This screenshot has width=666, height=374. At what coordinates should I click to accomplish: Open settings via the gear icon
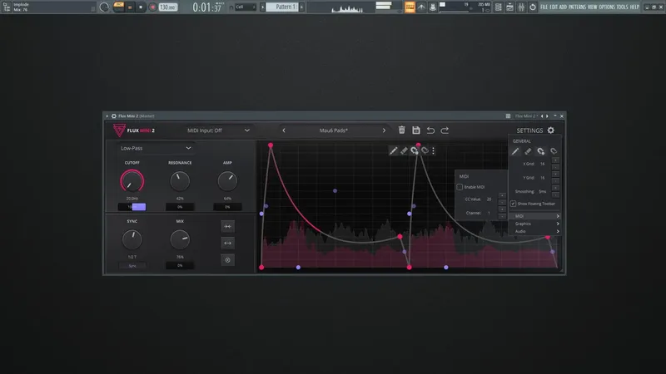(x=551, y=130)
